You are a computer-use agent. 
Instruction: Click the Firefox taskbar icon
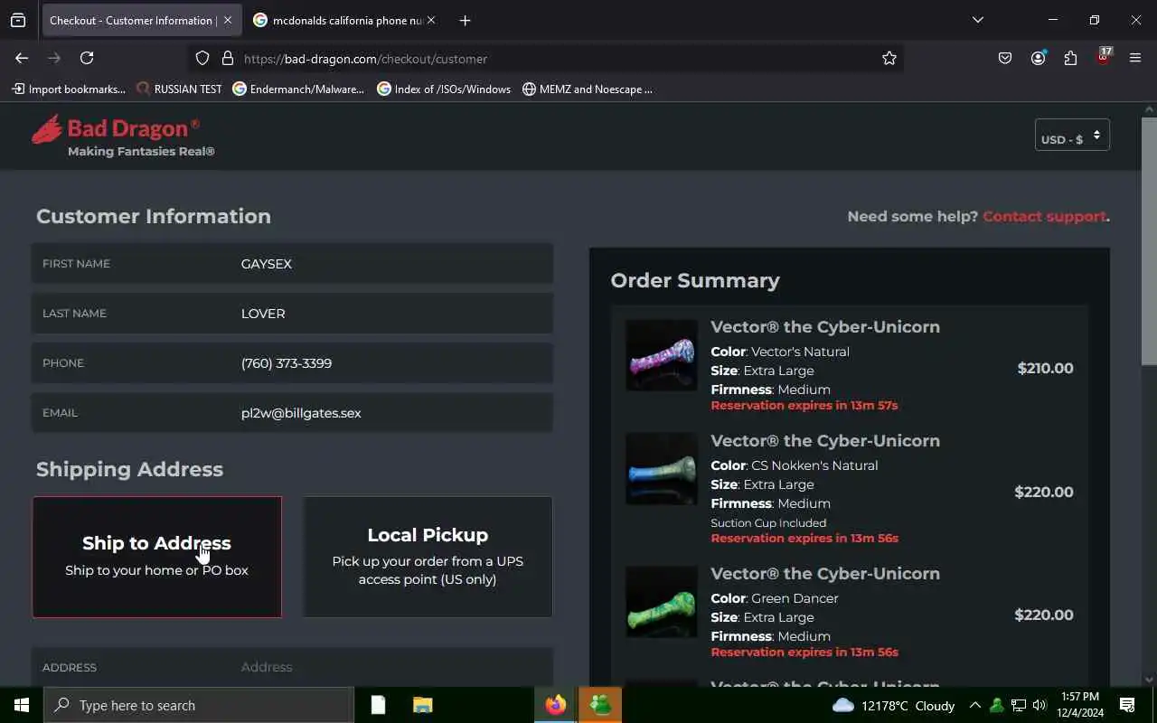pyautogui.click(x=556, y=705)
